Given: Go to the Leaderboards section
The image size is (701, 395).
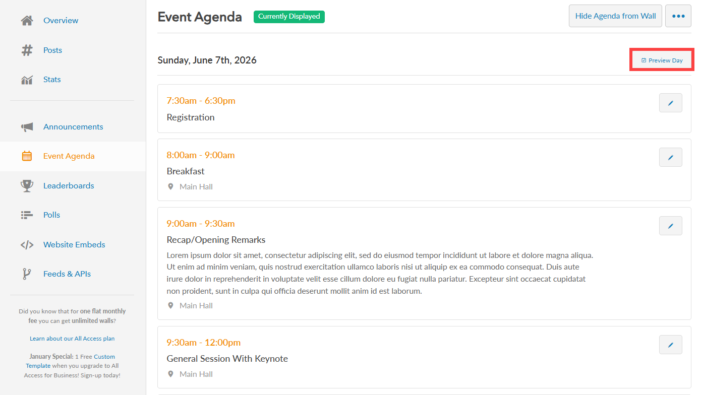Looking at the screenshot, I should pyautogui.click(x=69, y=186).
